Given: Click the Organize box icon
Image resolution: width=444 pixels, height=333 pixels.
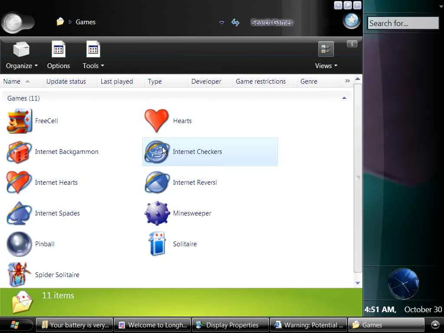Looking at the screenshot, I should 21,49.
